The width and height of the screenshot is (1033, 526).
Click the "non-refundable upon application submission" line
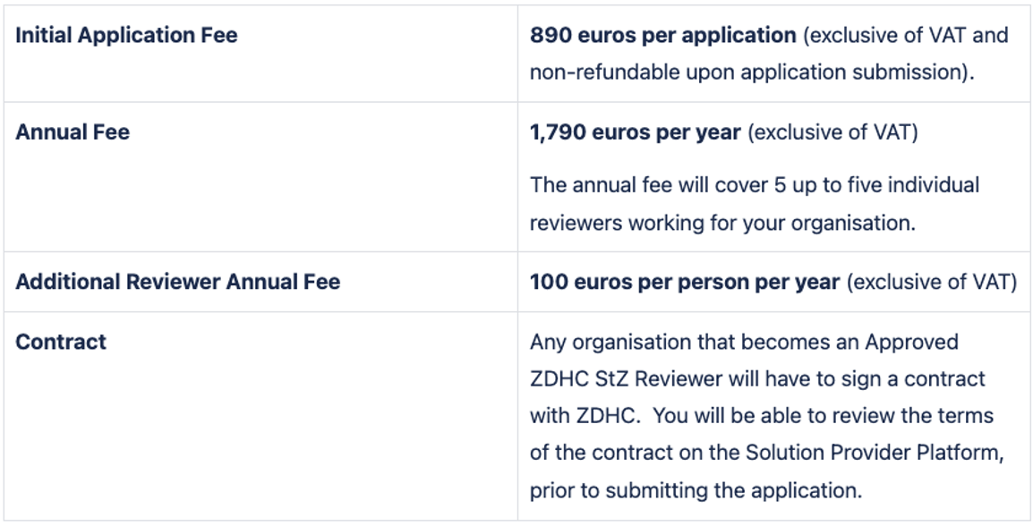(751, 72)
